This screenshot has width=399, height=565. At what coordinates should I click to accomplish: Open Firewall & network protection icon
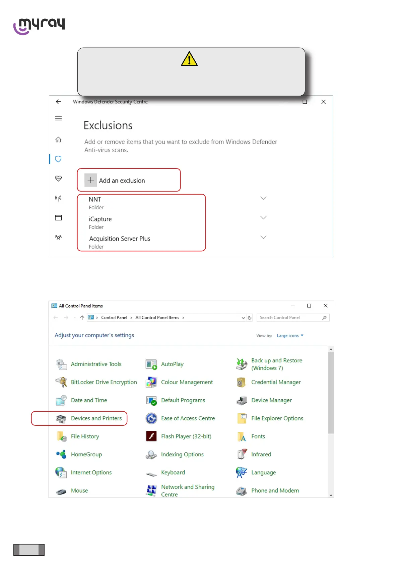pyautogui.click(x=58, y=198)
